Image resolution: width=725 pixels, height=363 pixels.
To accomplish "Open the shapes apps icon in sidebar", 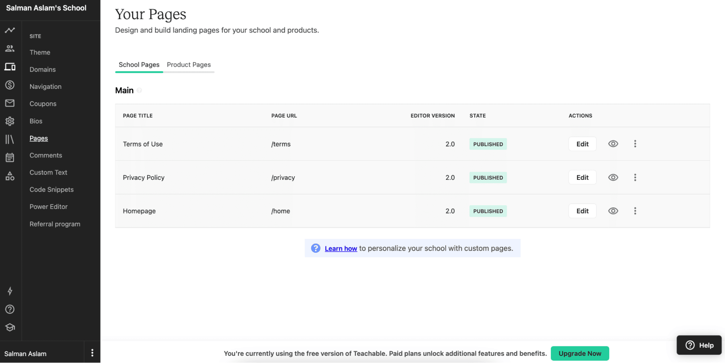I will [10, 176].
